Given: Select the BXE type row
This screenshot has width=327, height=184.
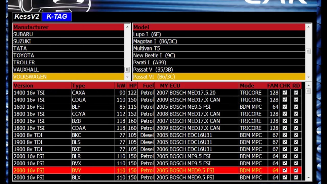Looking at the screenshot, I should tap(157, 149).
